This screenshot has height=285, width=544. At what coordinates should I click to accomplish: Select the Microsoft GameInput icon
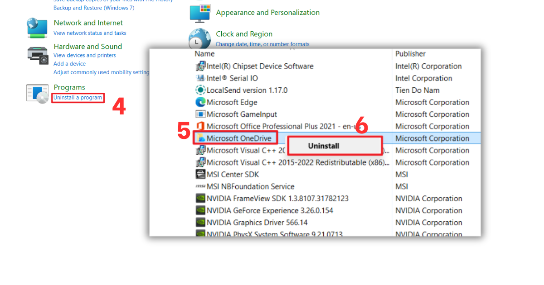tap(200, 114)
